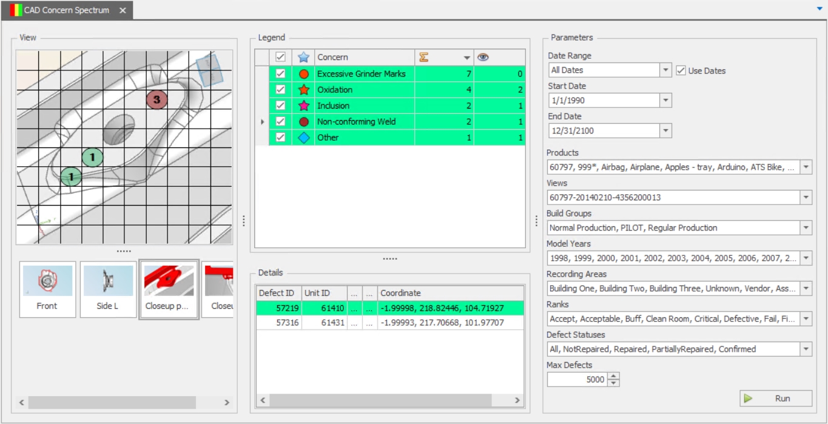Select the CAD Concern Spectrum tab
Screen dimensions: 828x424
tap(67, 10)
